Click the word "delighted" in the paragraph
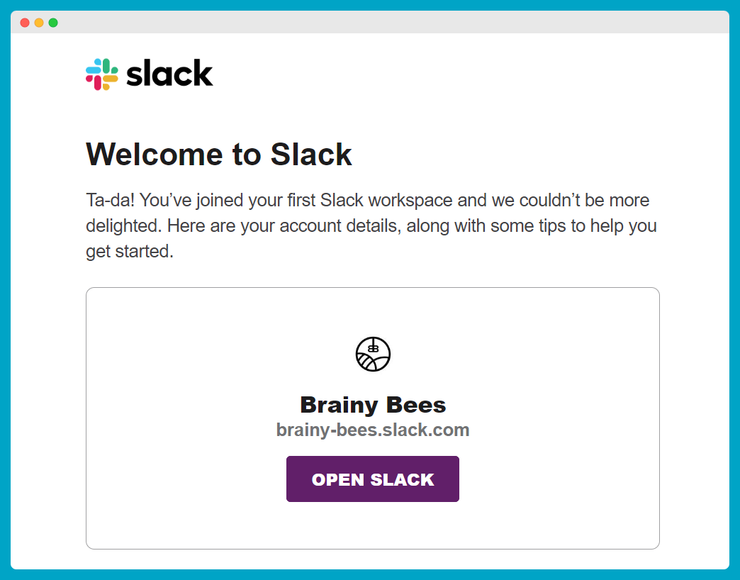Image resolution: width=740 pixels, height=580 pixels. (122, 225)
